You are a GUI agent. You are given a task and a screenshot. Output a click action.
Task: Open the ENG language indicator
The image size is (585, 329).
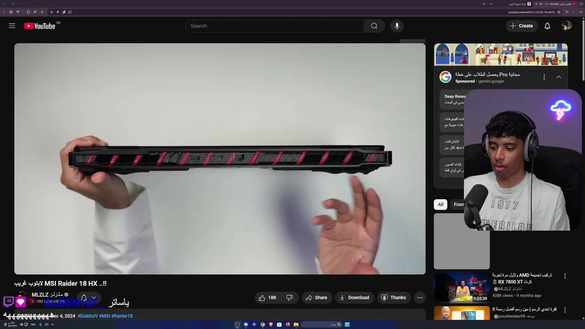point(33,324)
